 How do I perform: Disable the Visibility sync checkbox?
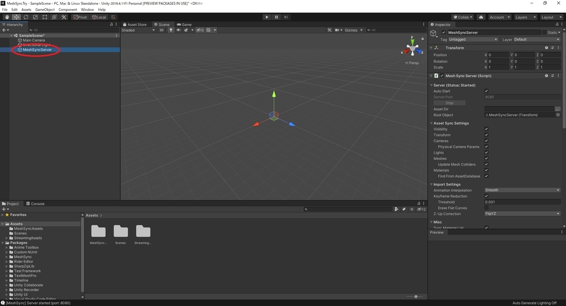point(486,129)
